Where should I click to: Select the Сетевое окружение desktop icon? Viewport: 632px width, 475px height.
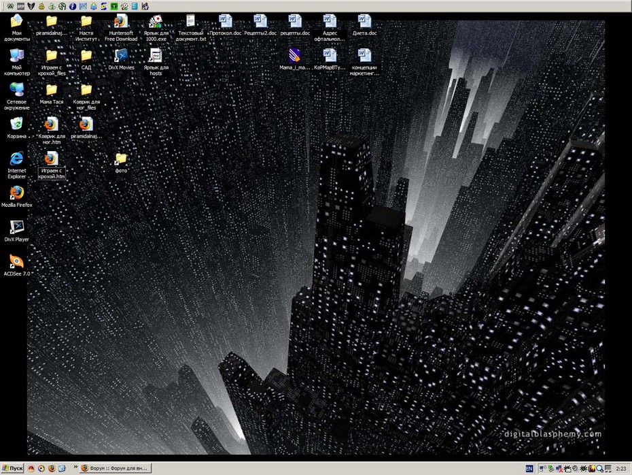coord(16,96)
